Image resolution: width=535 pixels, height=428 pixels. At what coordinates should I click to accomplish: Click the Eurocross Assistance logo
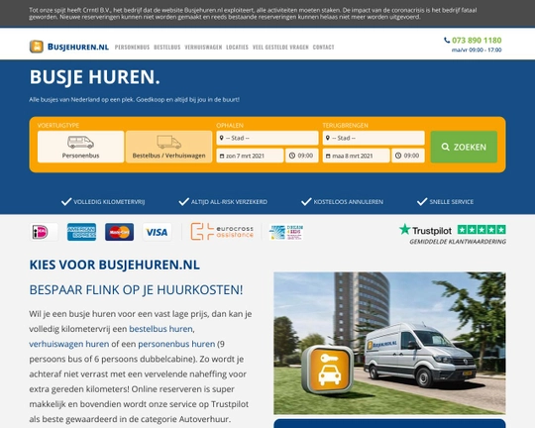pyautogui.click(x=222, y=232)
